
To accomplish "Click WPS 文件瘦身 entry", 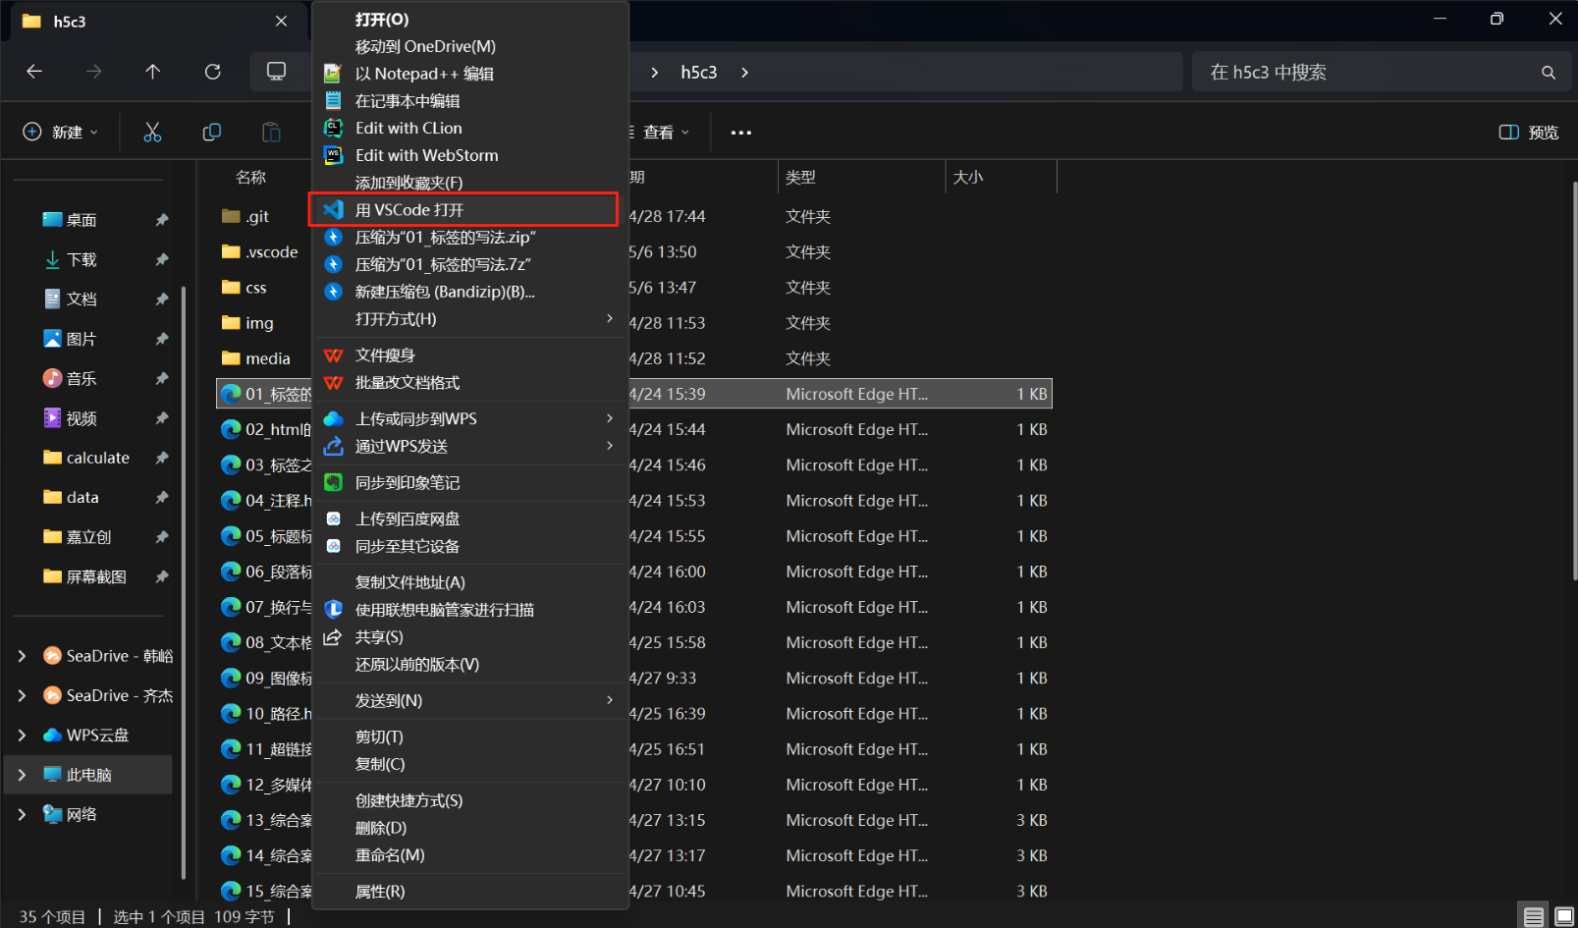I will (469, 355).
